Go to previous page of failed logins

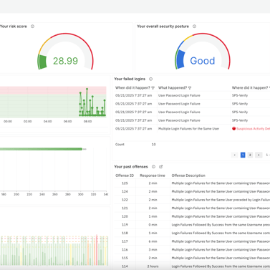click(235, 155)
